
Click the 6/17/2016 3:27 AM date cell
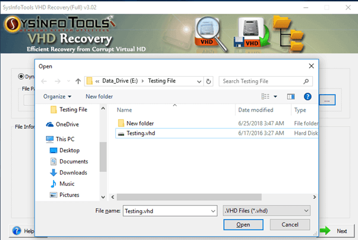tap(261, 133)
